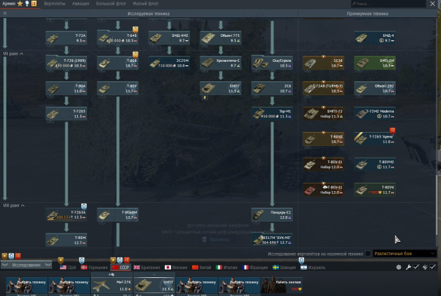Viewport: 441px width, 296px height.
Task: Click settings gear icon at bottom right
Action: coord(399,267)
